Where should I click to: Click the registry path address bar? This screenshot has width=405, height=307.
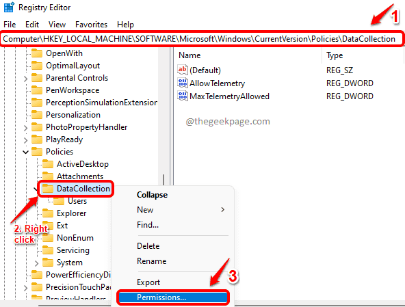point(202,39)
